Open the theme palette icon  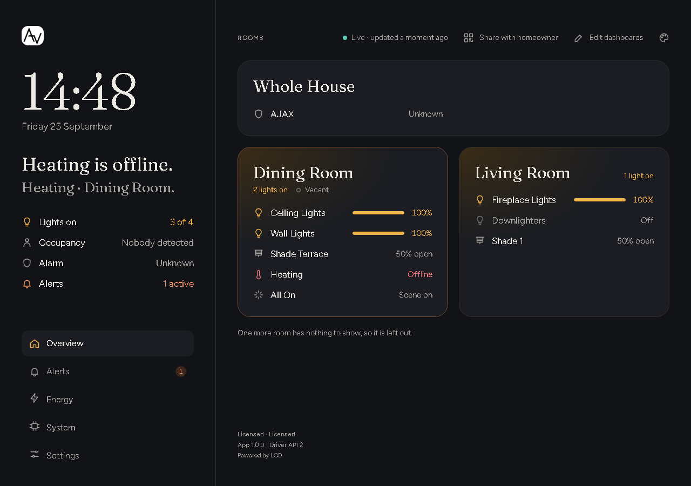(664, 38)
